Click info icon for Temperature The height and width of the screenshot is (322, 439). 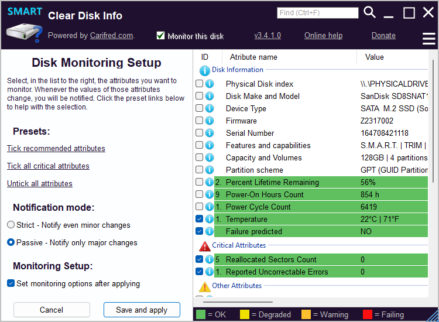click(x=210, y=219)
